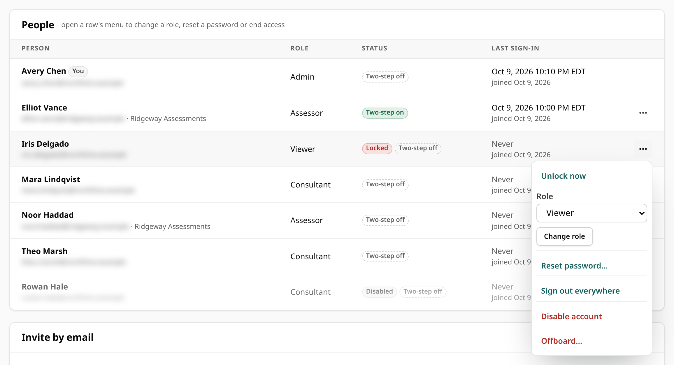Screen dimensions: 674x365
Task: Open the Role dropdown showing Viewer
Action: click(591, 213)
